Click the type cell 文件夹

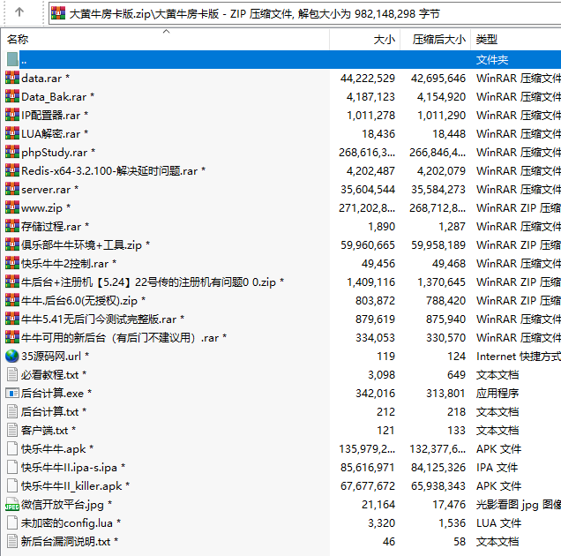pyautogui.click(x=492, y=60)
